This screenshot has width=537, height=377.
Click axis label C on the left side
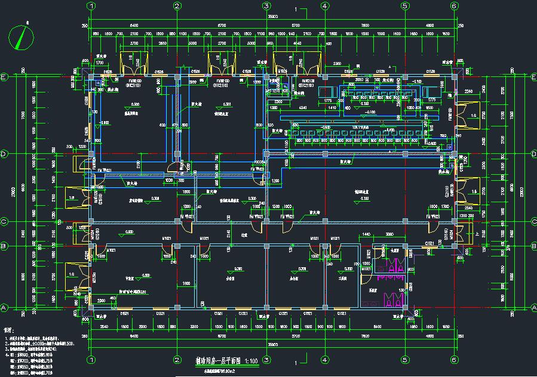(4, 222)
